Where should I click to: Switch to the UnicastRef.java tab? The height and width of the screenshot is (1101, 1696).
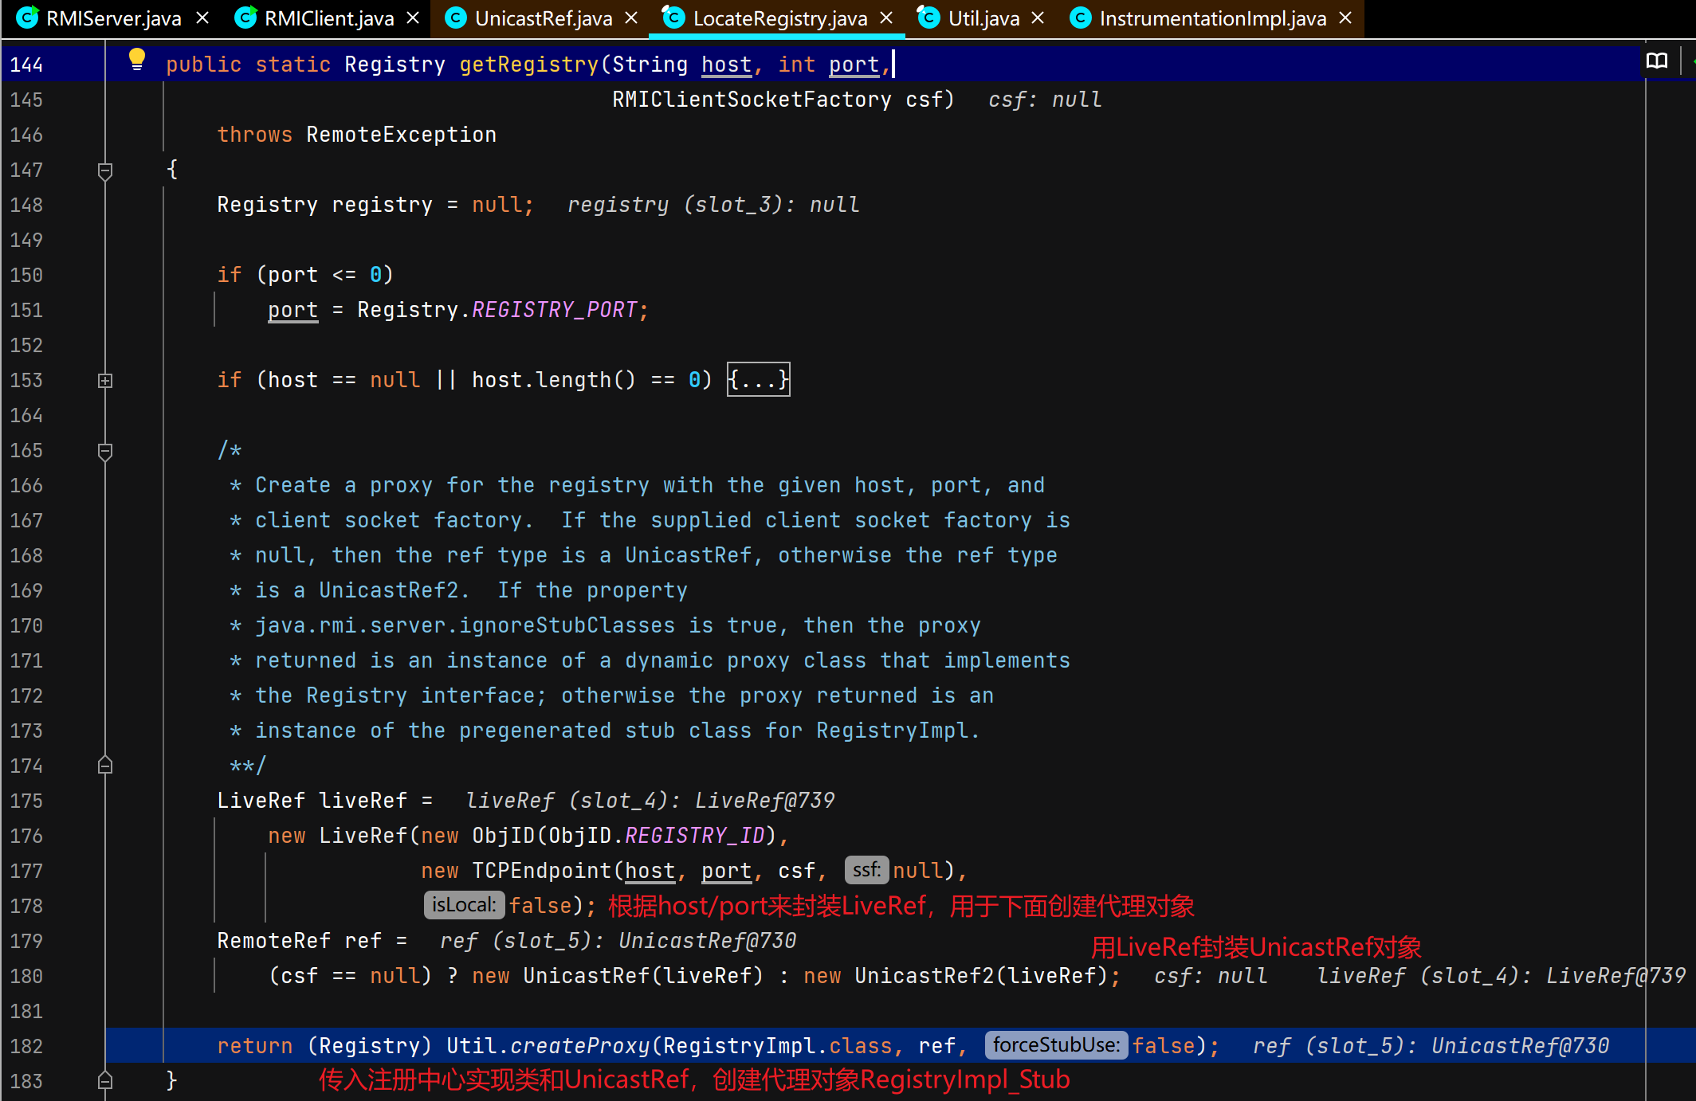pos(543,18)
